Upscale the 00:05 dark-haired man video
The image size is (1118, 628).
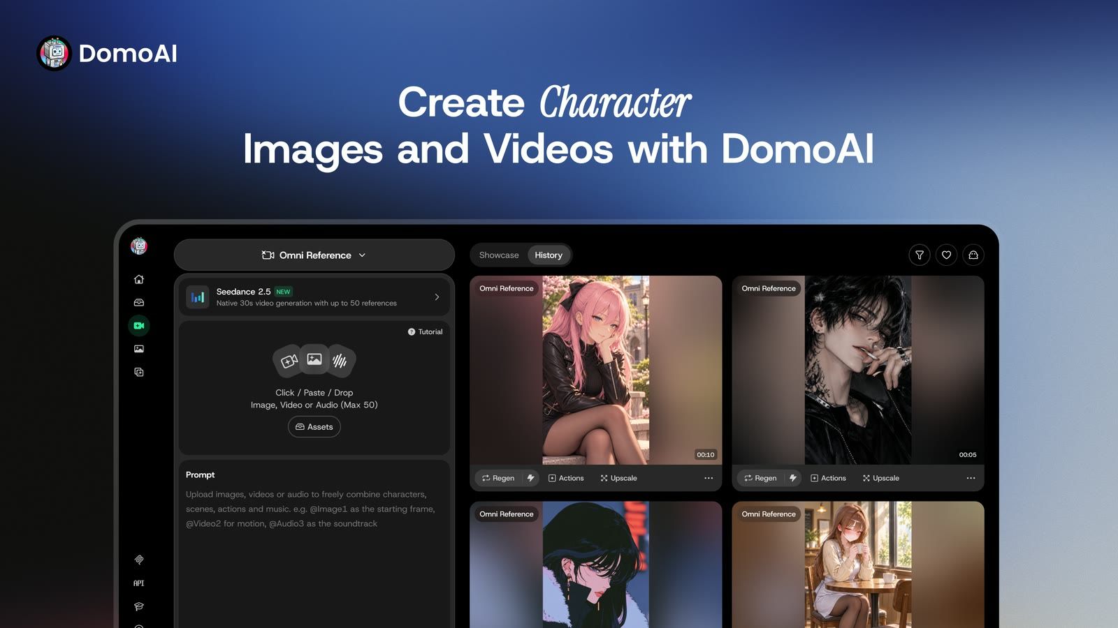[880, 478]
